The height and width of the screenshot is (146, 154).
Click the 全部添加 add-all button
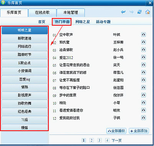click(139, 131)
